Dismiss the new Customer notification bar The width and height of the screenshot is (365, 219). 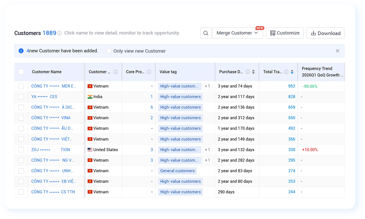click(x=337, y=51)
